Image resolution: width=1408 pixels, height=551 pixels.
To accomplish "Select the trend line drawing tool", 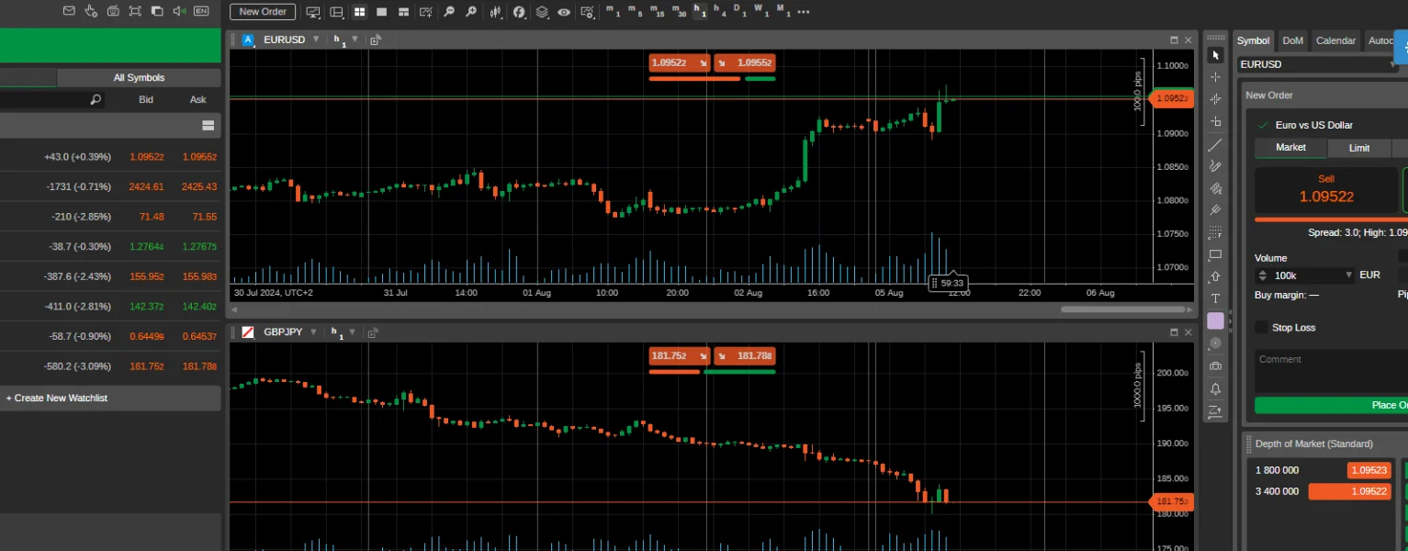I will pos(1215,144).
